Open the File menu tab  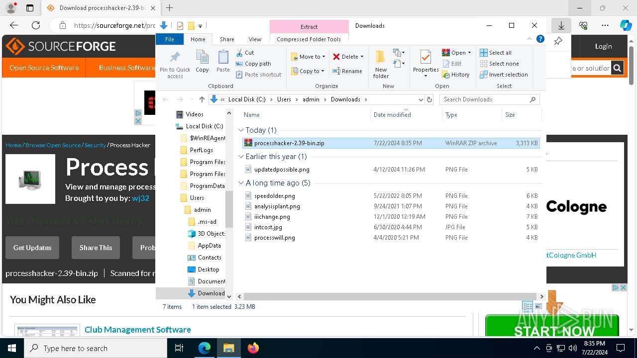pos(170,39)
